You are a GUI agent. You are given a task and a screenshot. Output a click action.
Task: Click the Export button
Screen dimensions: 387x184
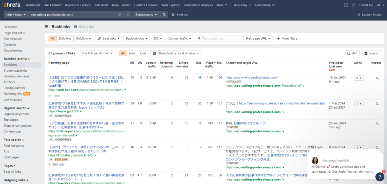pos(371,53)
